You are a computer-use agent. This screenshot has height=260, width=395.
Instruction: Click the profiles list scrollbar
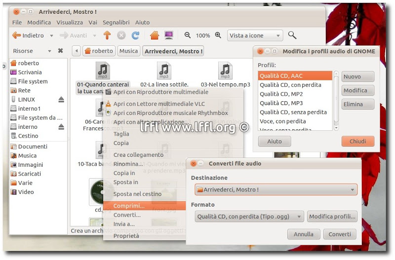336,101
